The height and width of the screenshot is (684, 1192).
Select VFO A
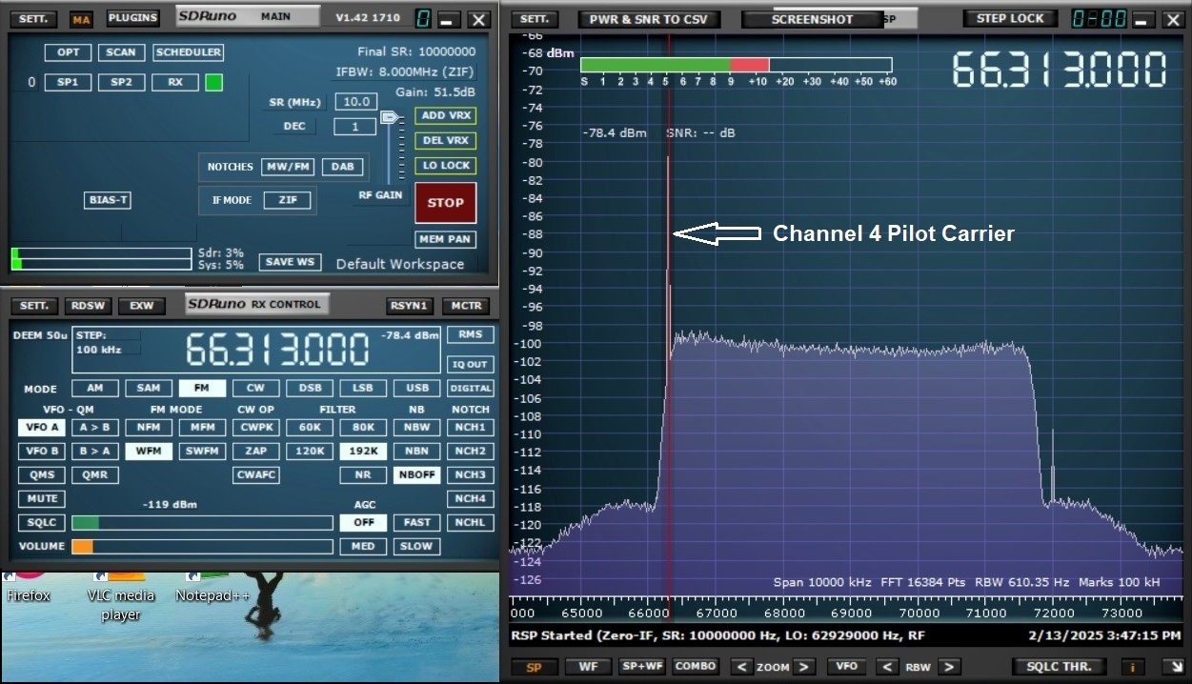(x=42, y=427)
